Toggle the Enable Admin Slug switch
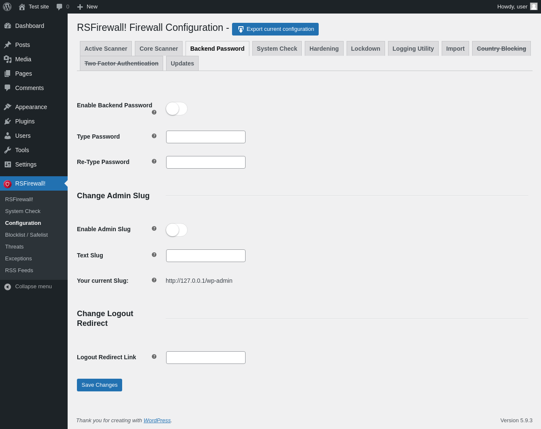Viewport: 541px width, 429px height. [176, 230]
